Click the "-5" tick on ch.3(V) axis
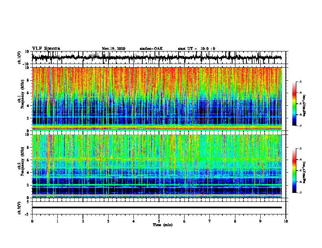Viewport: 322px width, 248px height. [28, 214]
